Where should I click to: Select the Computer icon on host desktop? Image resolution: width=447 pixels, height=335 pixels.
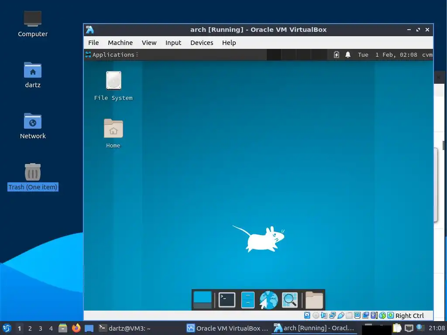click(x=33, y=24)
